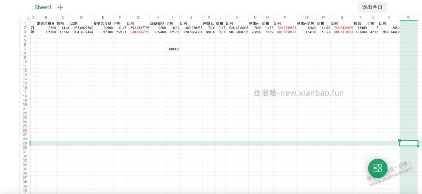Screen dimensions: 422x194
Task: Click the select-all corner triangle
Action: click(x=28, y=18)
